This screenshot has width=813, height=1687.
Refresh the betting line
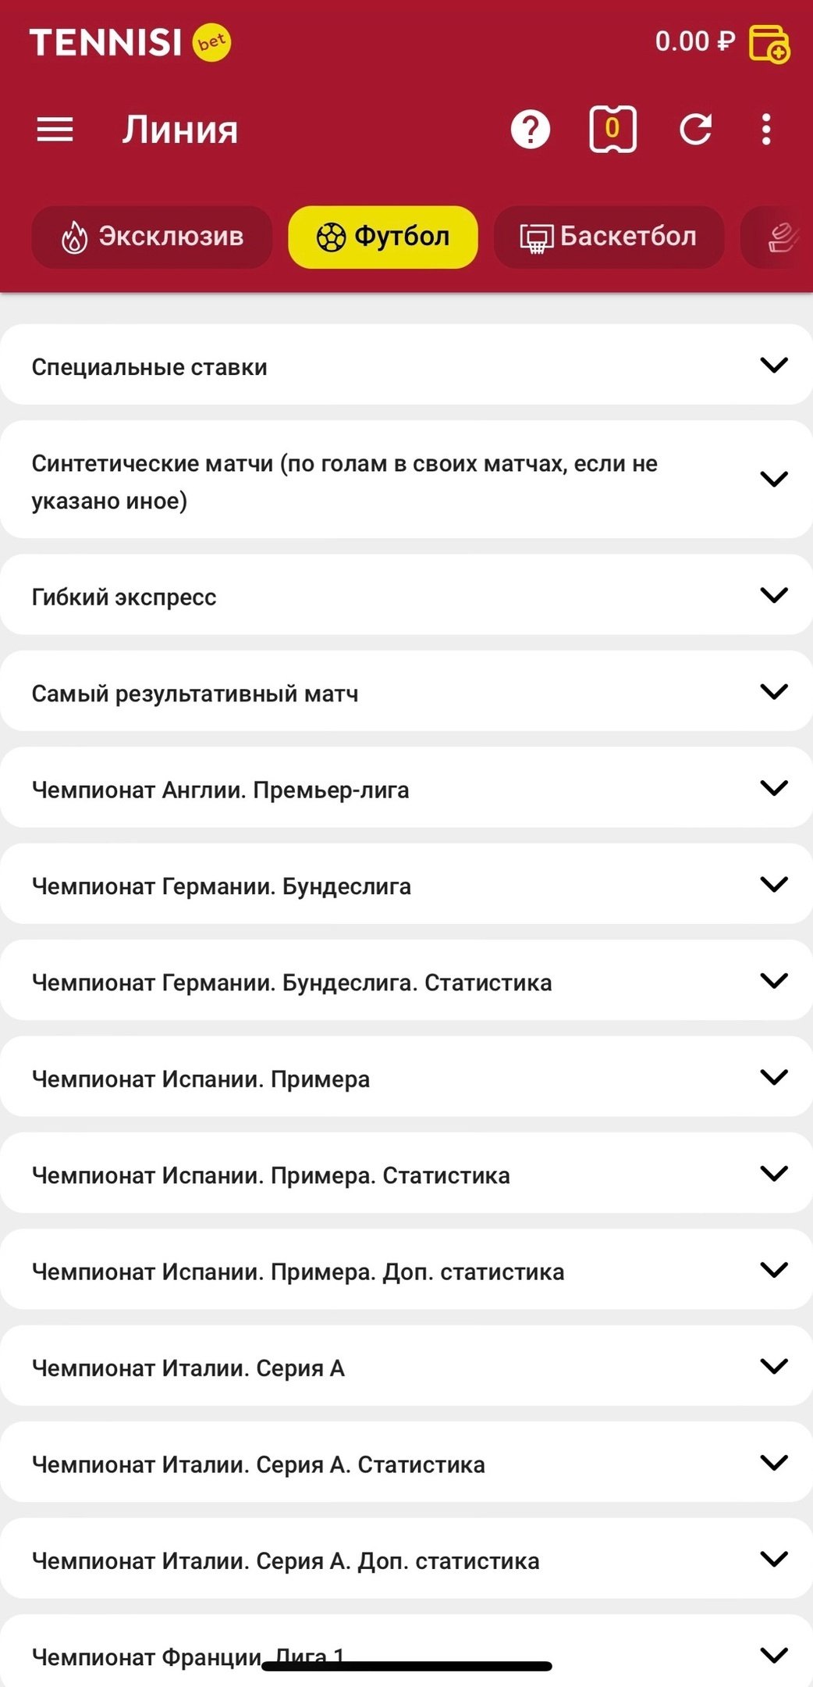click(695, 130)
